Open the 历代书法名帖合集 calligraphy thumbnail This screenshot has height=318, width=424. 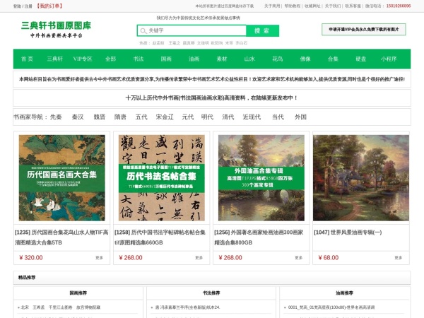[x=162, y=178]
